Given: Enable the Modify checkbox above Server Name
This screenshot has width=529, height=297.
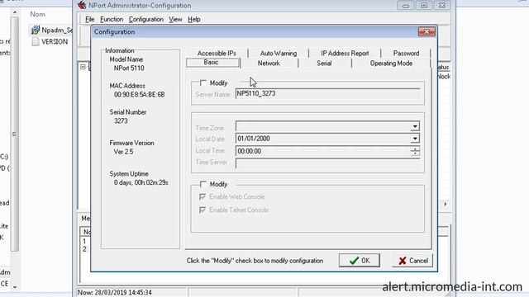Looking at the screenshot, I should [203, 82].
